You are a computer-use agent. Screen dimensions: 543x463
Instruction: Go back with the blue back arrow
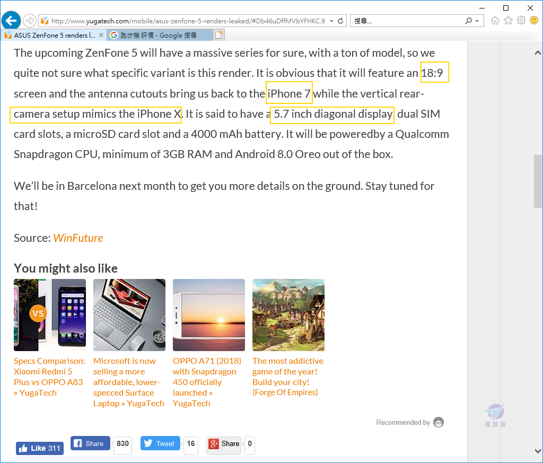click(x=11, y=21)
